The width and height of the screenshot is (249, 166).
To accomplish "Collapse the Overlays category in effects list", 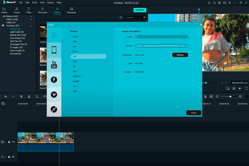I will [31, 26].
